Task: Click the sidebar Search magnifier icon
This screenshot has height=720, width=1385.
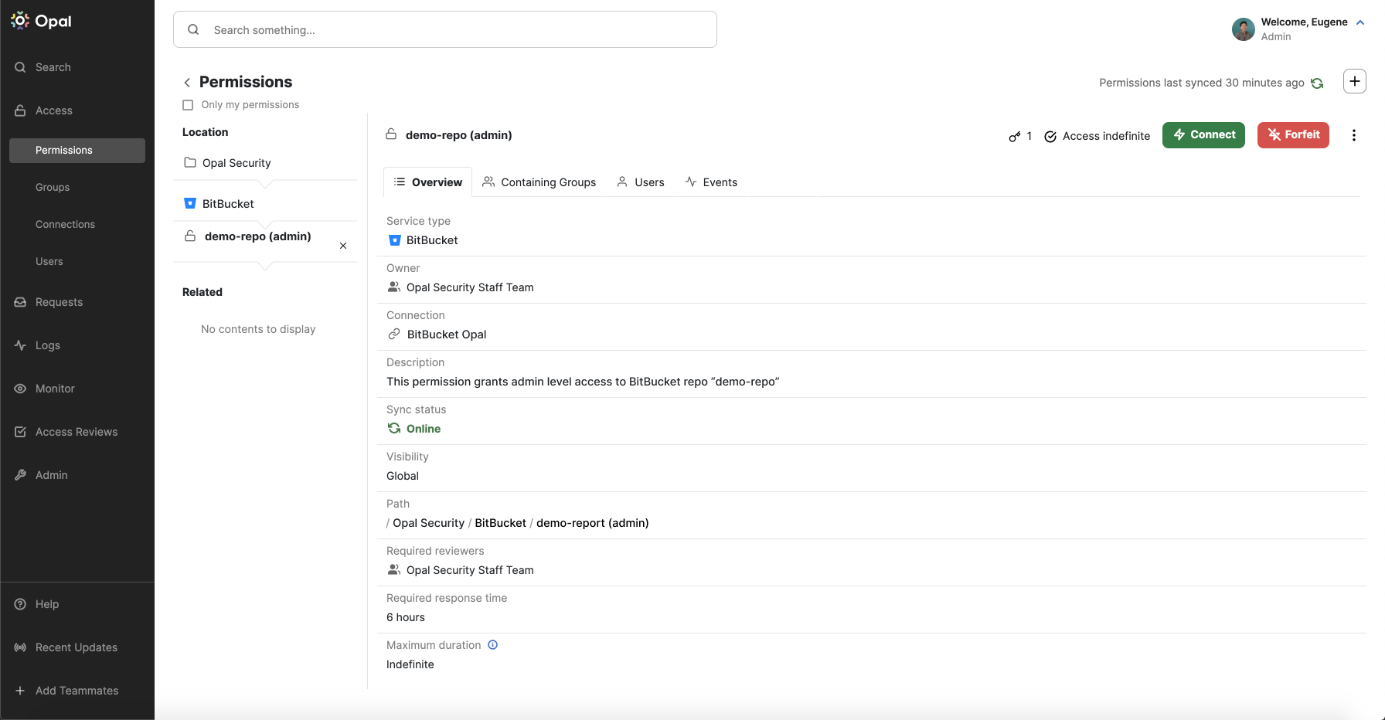Action: 20,67
